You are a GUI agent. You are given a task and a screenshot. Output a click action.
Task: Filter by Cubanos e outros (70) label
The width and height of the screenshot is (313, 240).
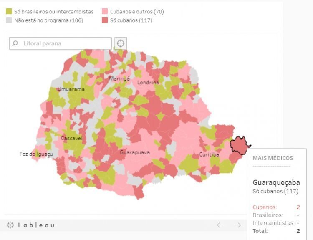[137, 12]
